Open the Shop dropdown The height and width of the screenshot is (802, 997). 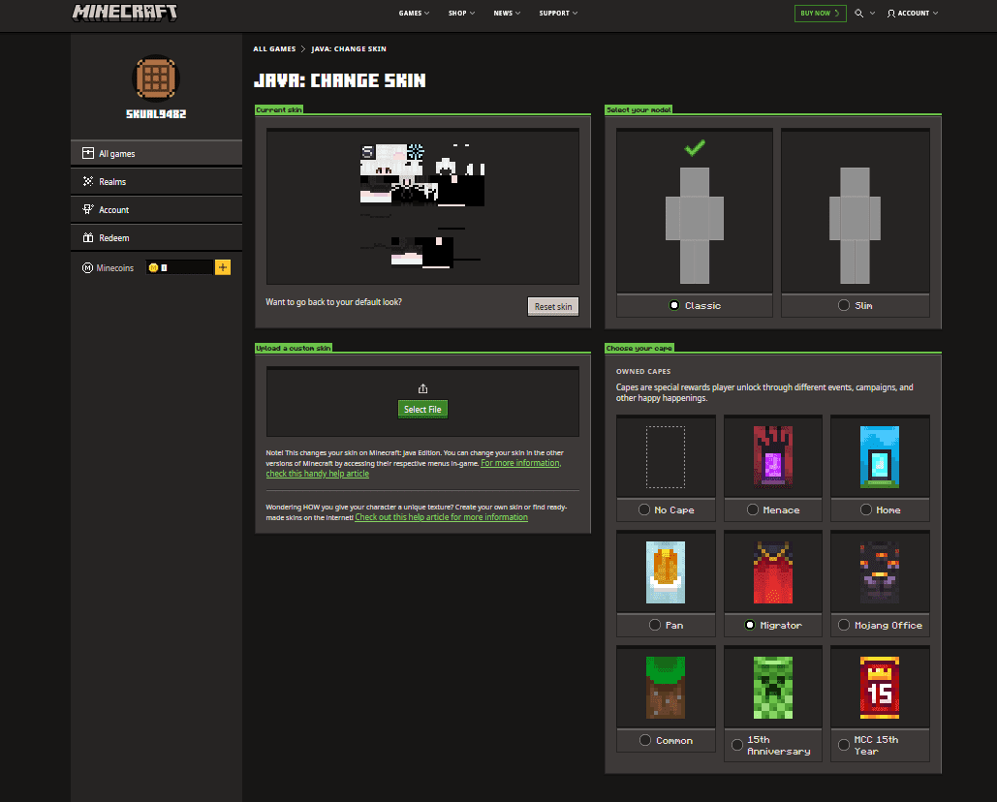(461, 14)
